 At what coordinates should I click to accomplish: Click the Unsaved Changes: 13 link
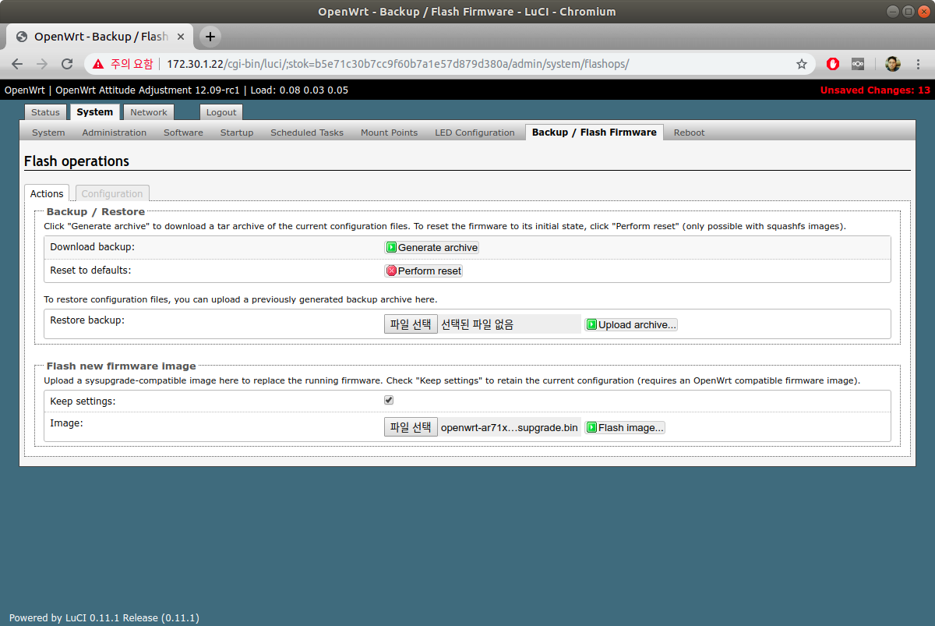point(875,90)
